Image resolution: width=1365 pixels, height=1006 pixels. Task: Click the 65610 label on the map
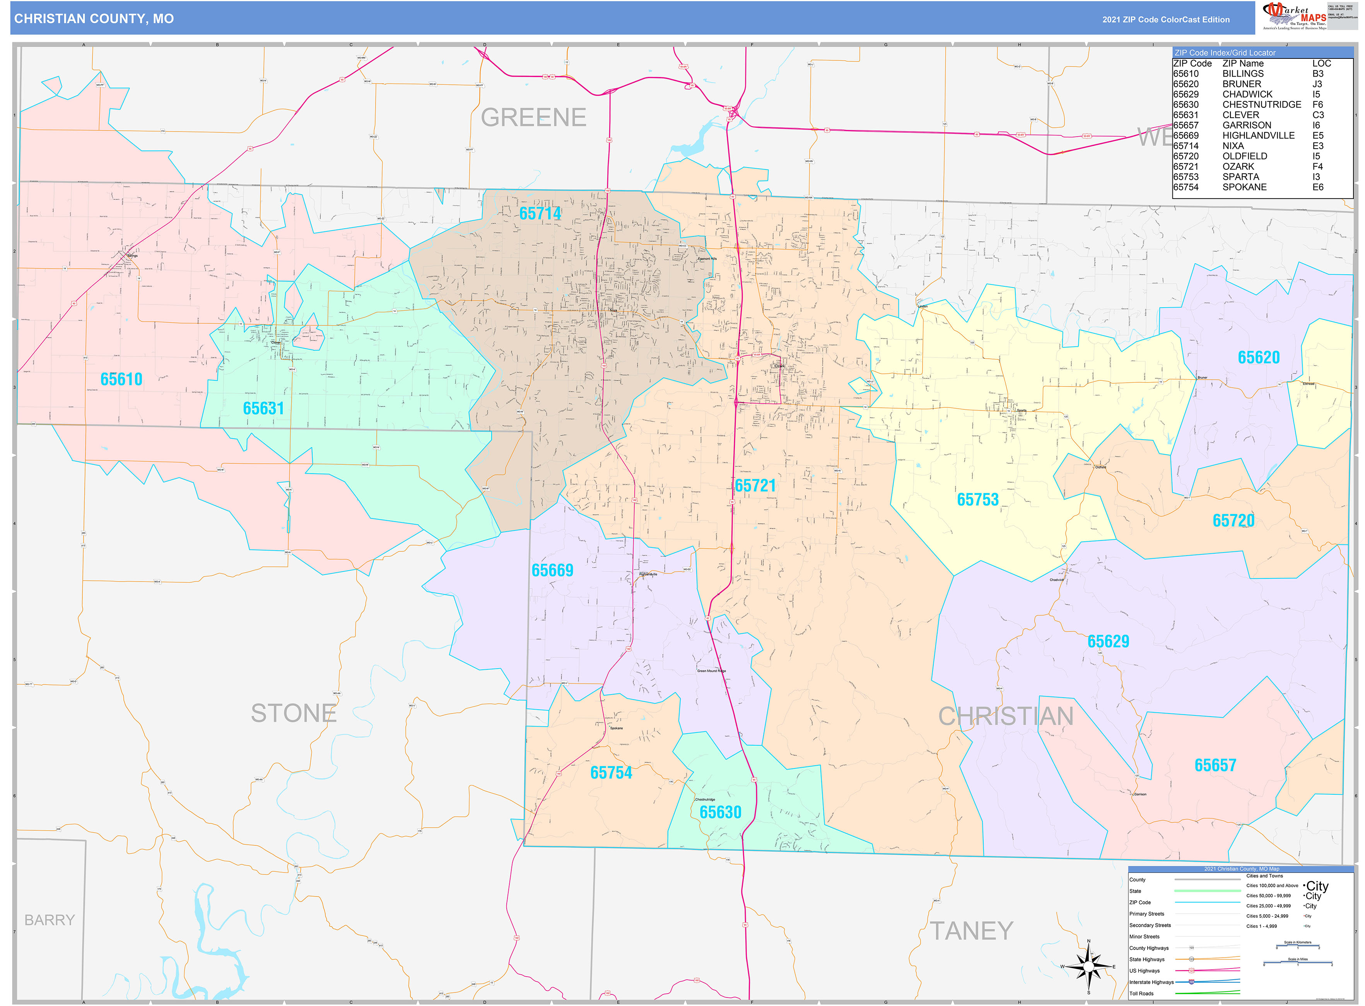pos(121,380)
